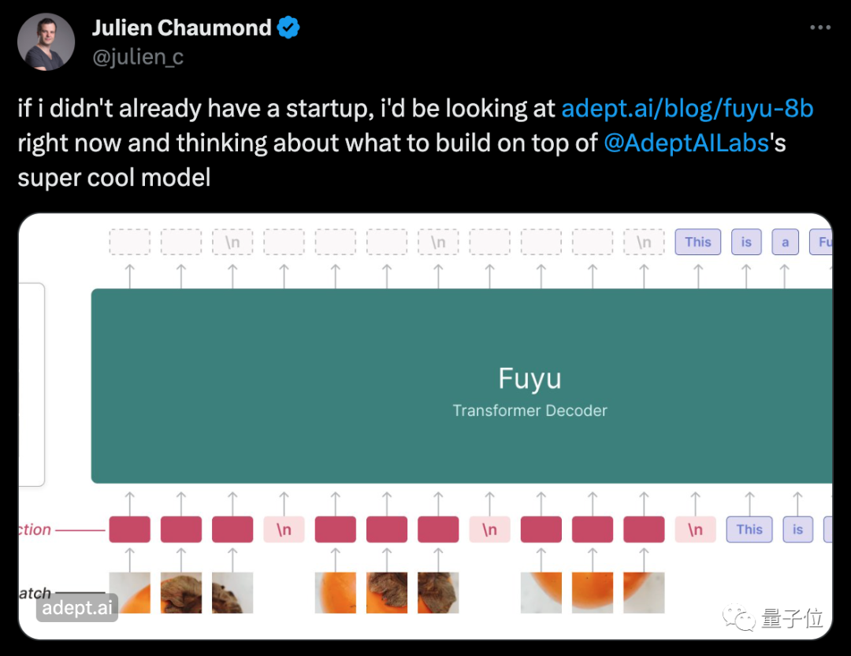
Task: Click the last image patch in the row
Action: click(644, 592)
